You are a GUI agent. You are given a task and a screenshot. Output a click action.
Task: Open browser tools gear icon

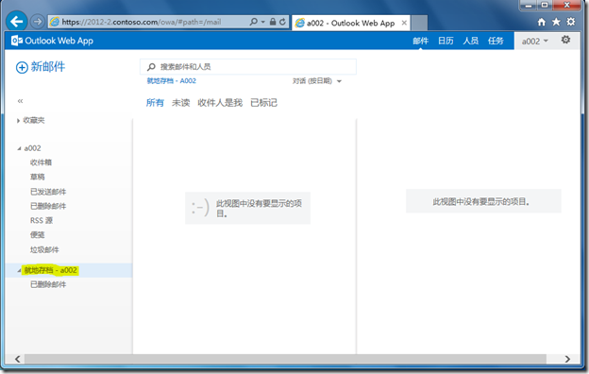(570, 22)
